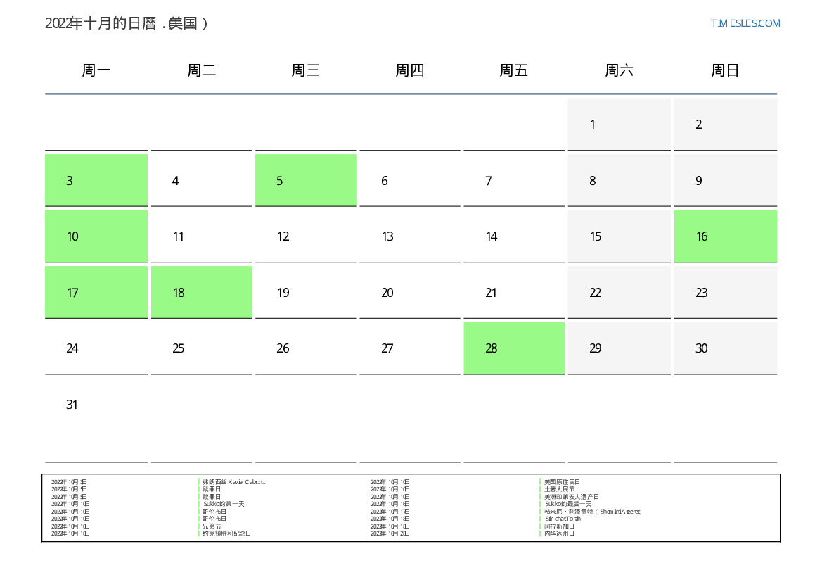Choose Friday October 21
This screenshot has height=582, width=822.
click(514, 293)
